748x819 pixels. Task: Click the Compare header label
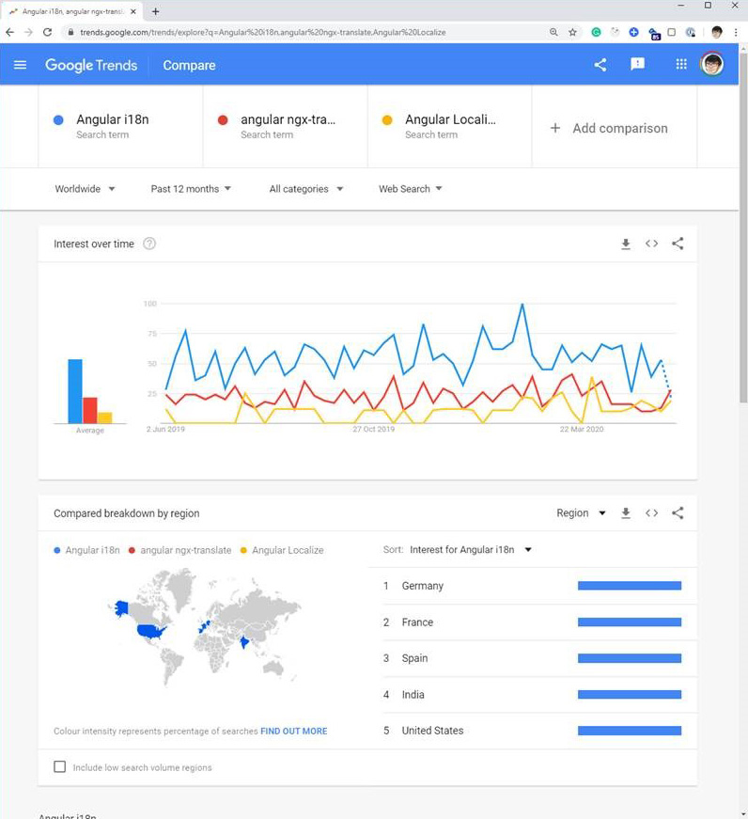click(x=189, y=65)
